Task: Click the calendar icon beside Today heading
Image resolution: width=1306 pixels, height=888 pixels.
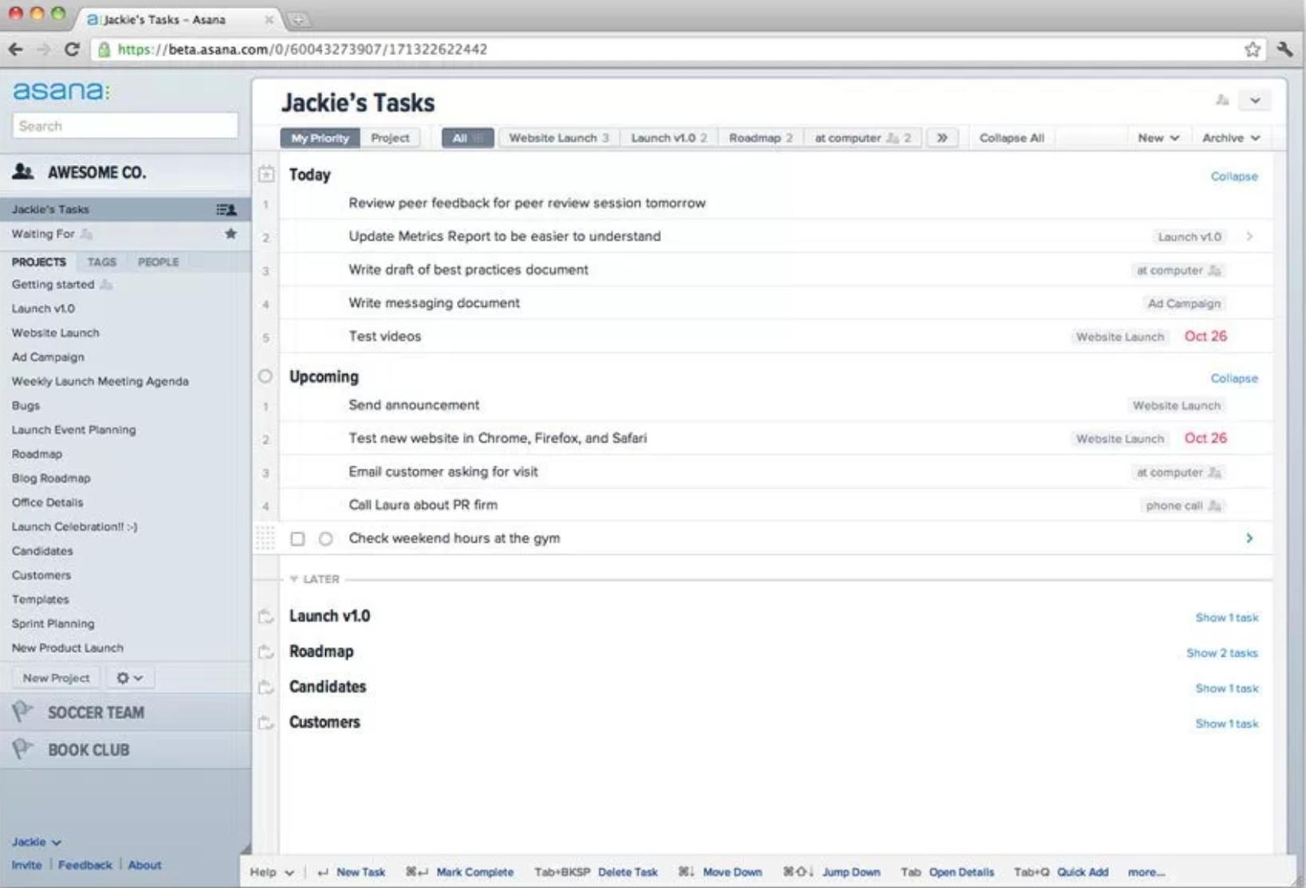Action: (266, 174)
